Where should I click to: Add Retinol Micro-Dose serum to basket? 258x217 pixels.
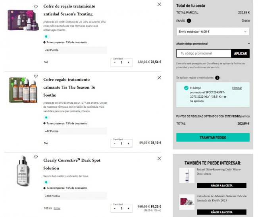click(x=221, y=185)
